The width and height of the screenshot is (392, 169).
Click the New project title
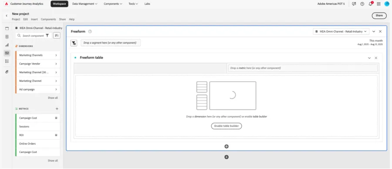click(x=20, y=14)
